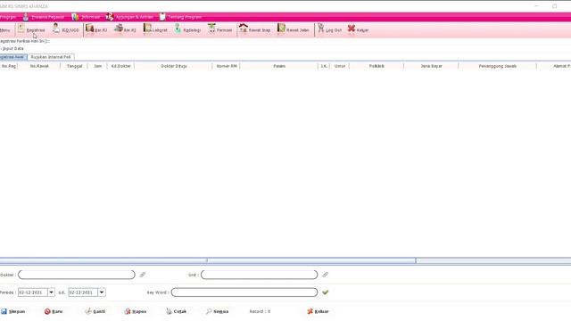Click the Bar.RJ toolbar icon
571x321 pixels.
pyautogui.click(x=125, y=29)
